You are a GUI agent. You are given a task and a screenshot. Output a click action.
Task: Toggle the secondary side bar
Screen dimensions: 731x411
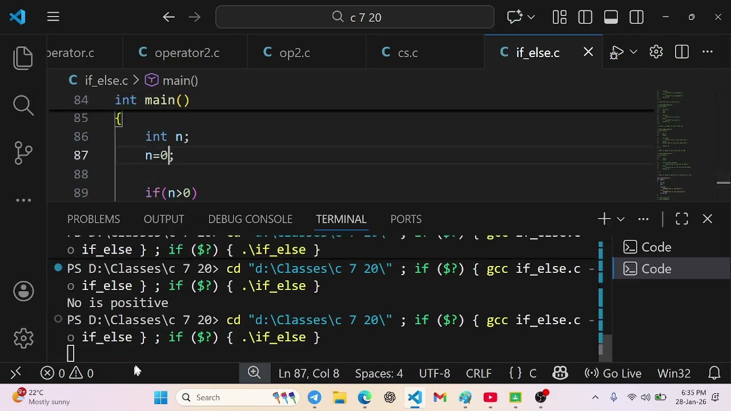point(637,17)
